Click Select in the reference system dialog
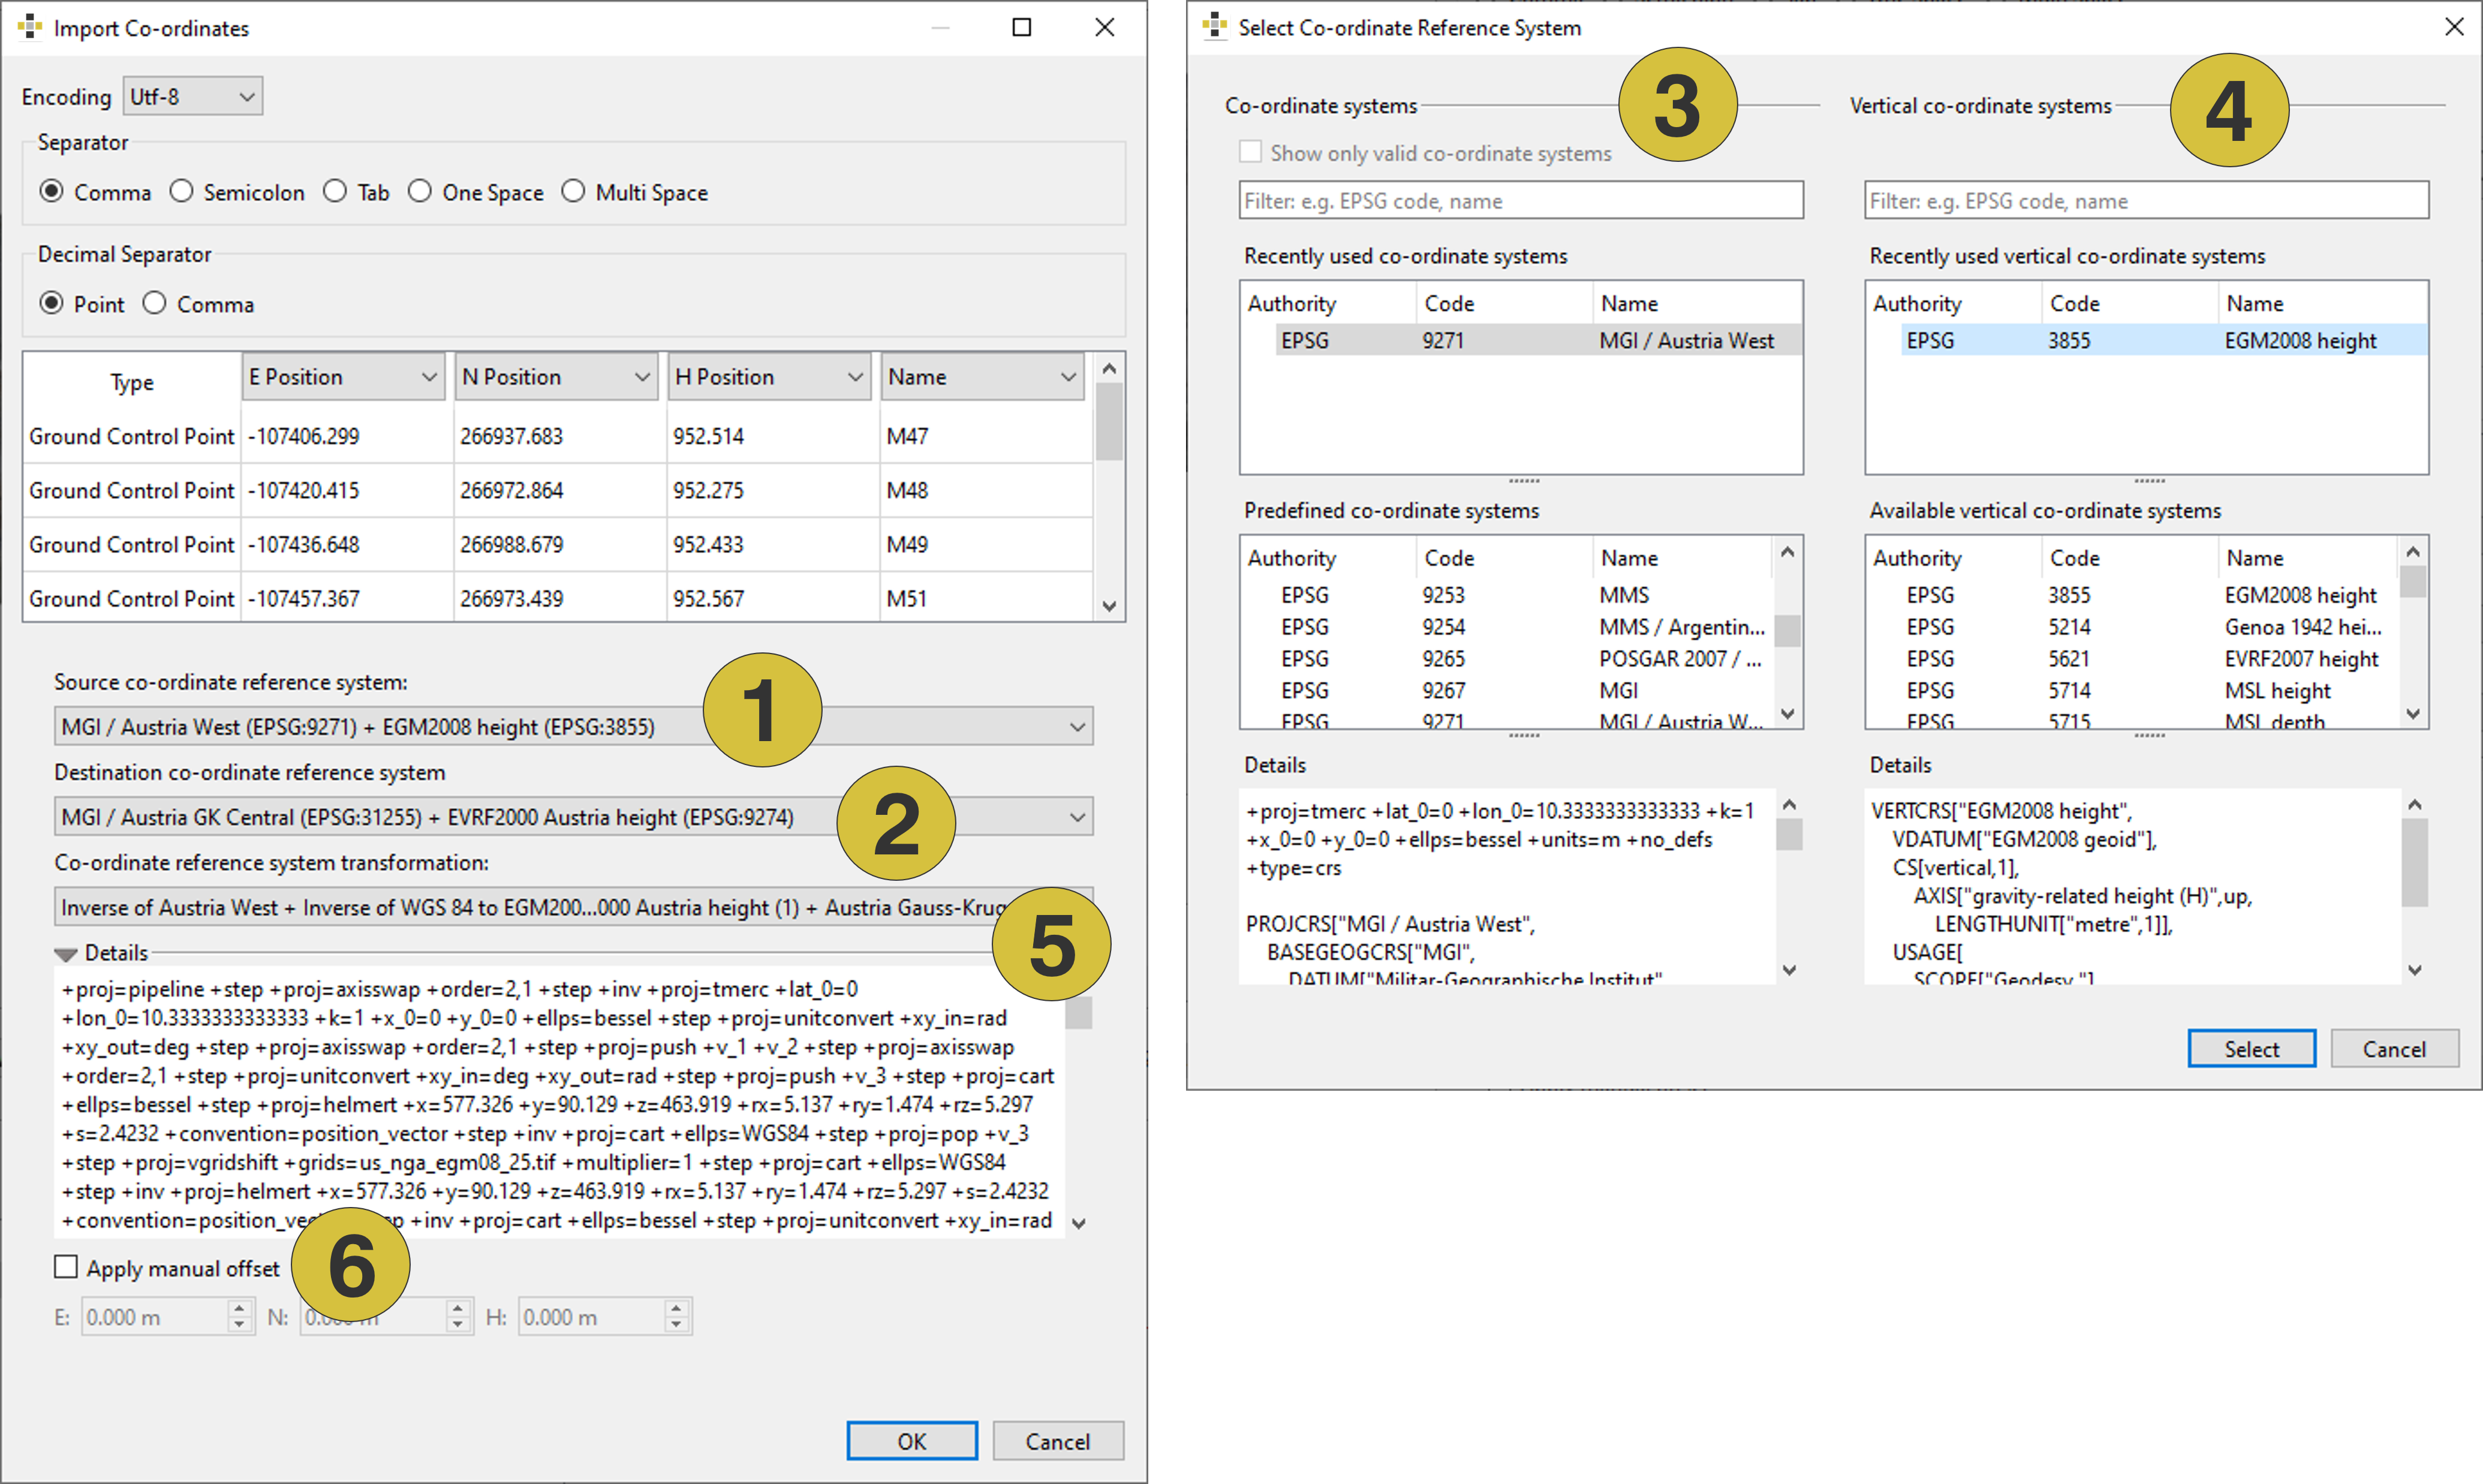The image size is (2483, 1484). (2251, 1049)
